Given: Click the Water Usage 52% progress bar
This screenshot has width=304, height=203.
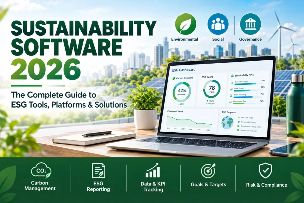Looking at the screenshot, I should click(248, 90).
